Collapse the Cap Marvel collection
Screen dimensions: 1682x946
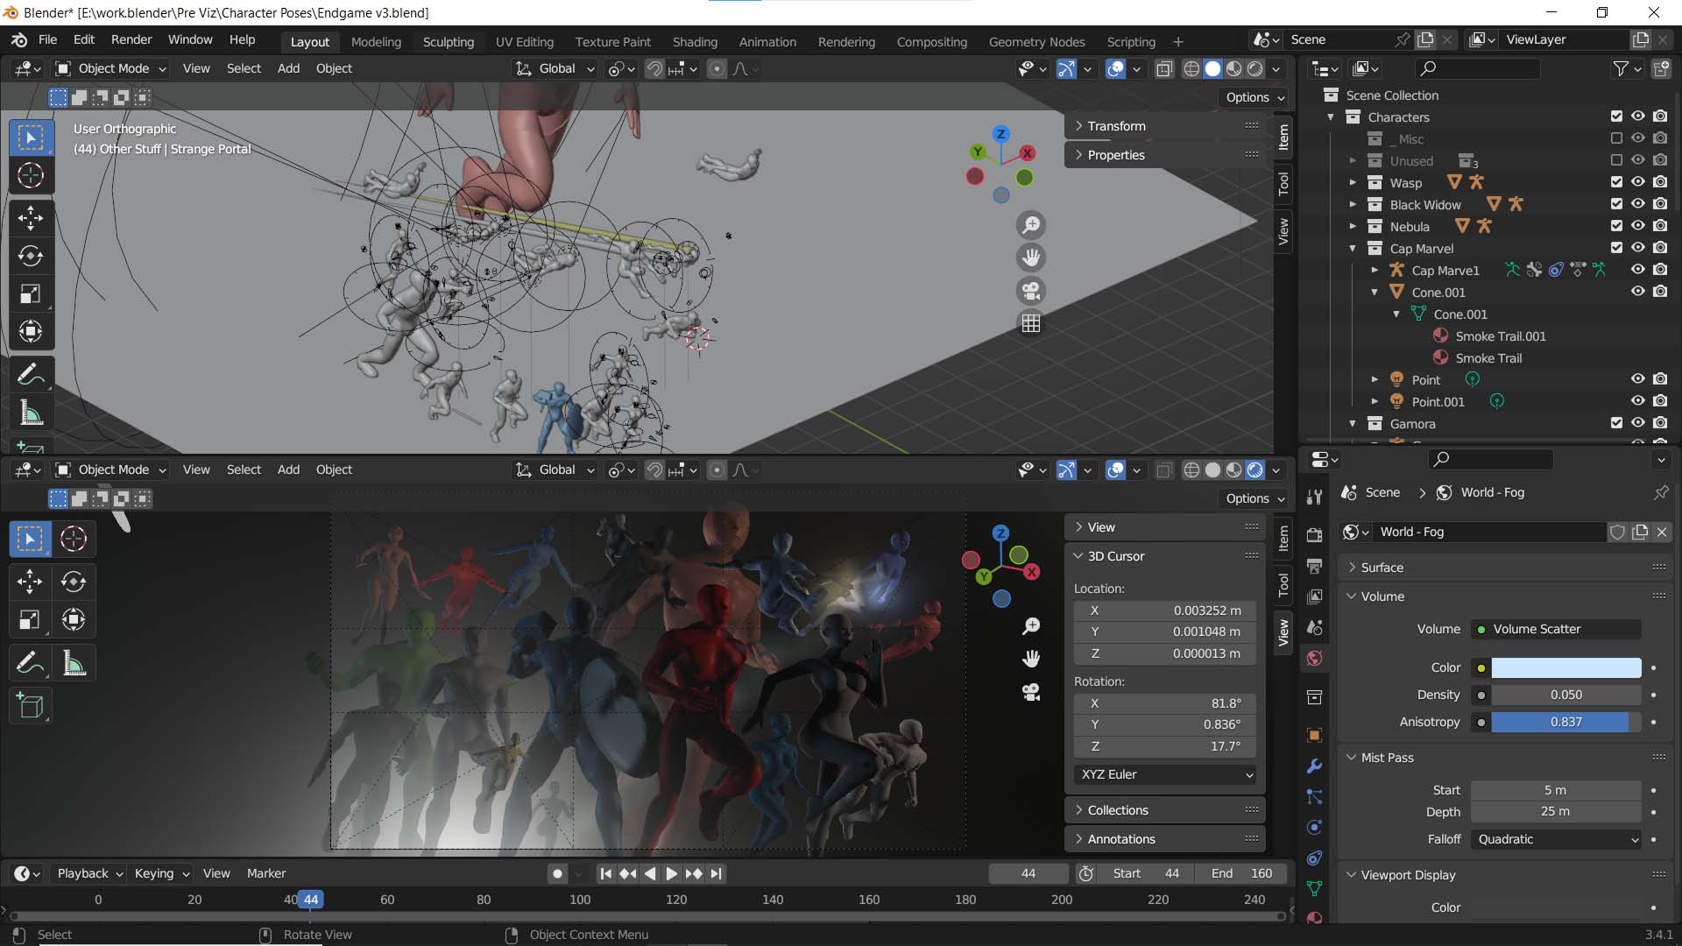click(1353, 248)
